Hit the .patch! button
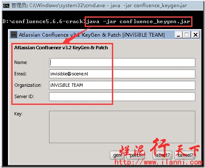The image size is (205, 168). tap(136, 155)
